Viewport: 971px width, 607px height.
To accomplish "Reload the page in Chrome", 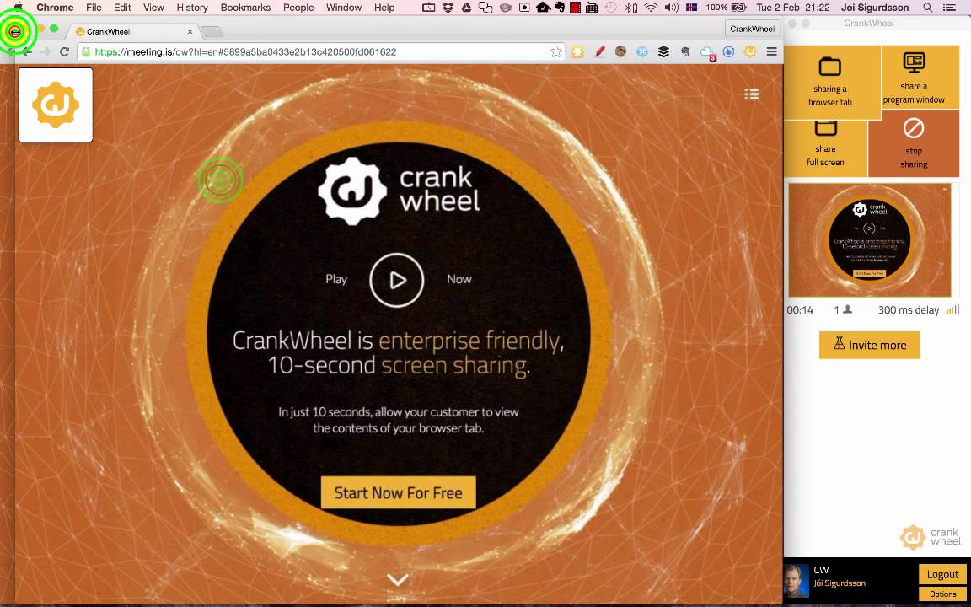I will (64, 52).
